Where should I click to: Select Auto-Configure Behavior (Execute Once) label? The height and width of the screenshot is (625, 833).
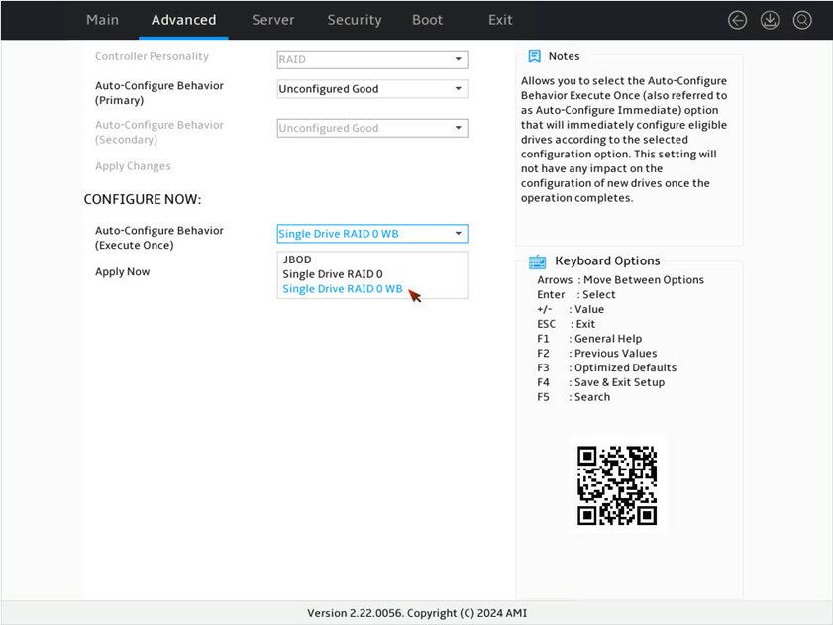[x=159, y=238]
